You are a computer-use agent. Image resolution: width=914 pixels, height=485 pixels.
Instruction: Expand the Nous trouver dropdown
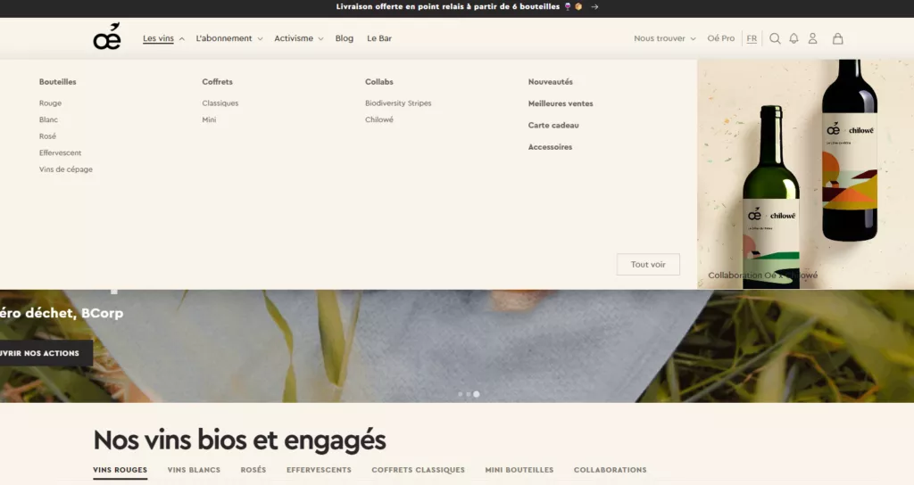tap(664, 38)
